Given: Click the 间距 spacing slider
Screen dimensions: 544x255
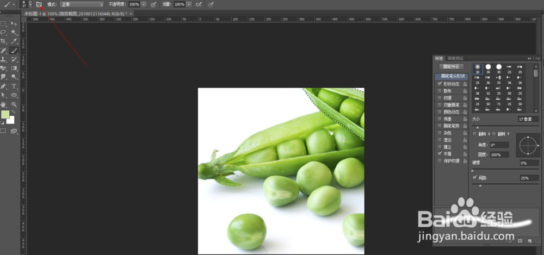Looking at the screenshot, I should tap(505, 185).
